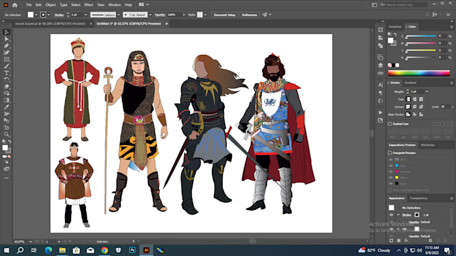The image size is (456, 256).
Task: Add new effect fx in Appearance panel
Action: pos(406,241)
